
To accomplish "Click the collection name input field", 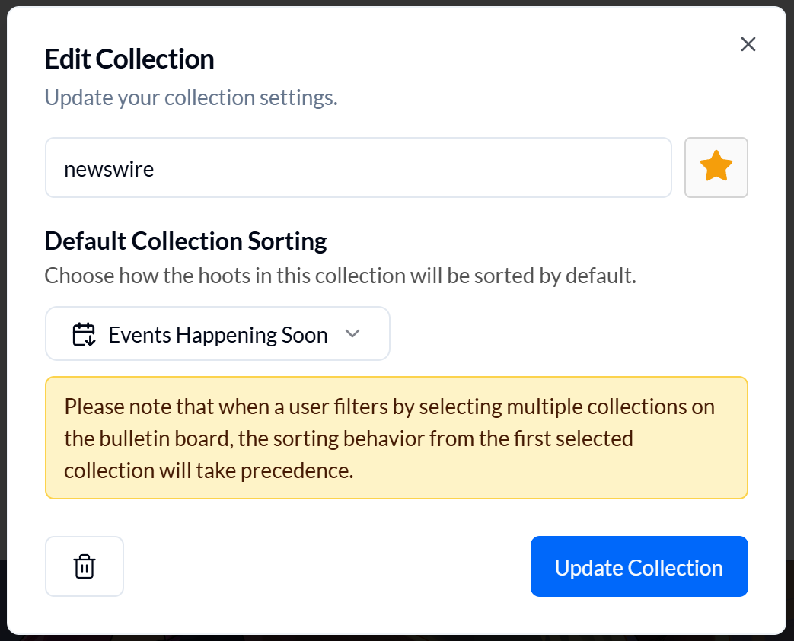I will point(358,167).
